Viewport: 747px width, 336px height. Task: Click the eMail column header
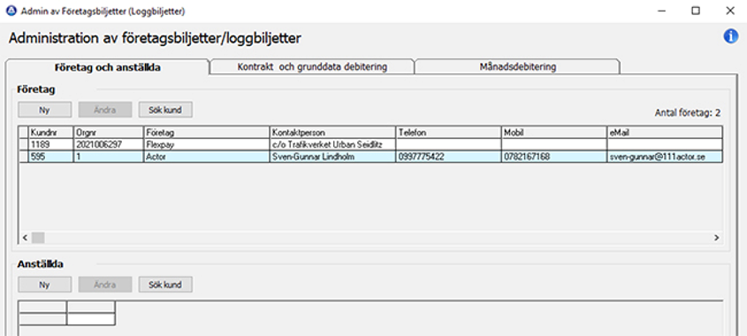click(x=665, y=133)
